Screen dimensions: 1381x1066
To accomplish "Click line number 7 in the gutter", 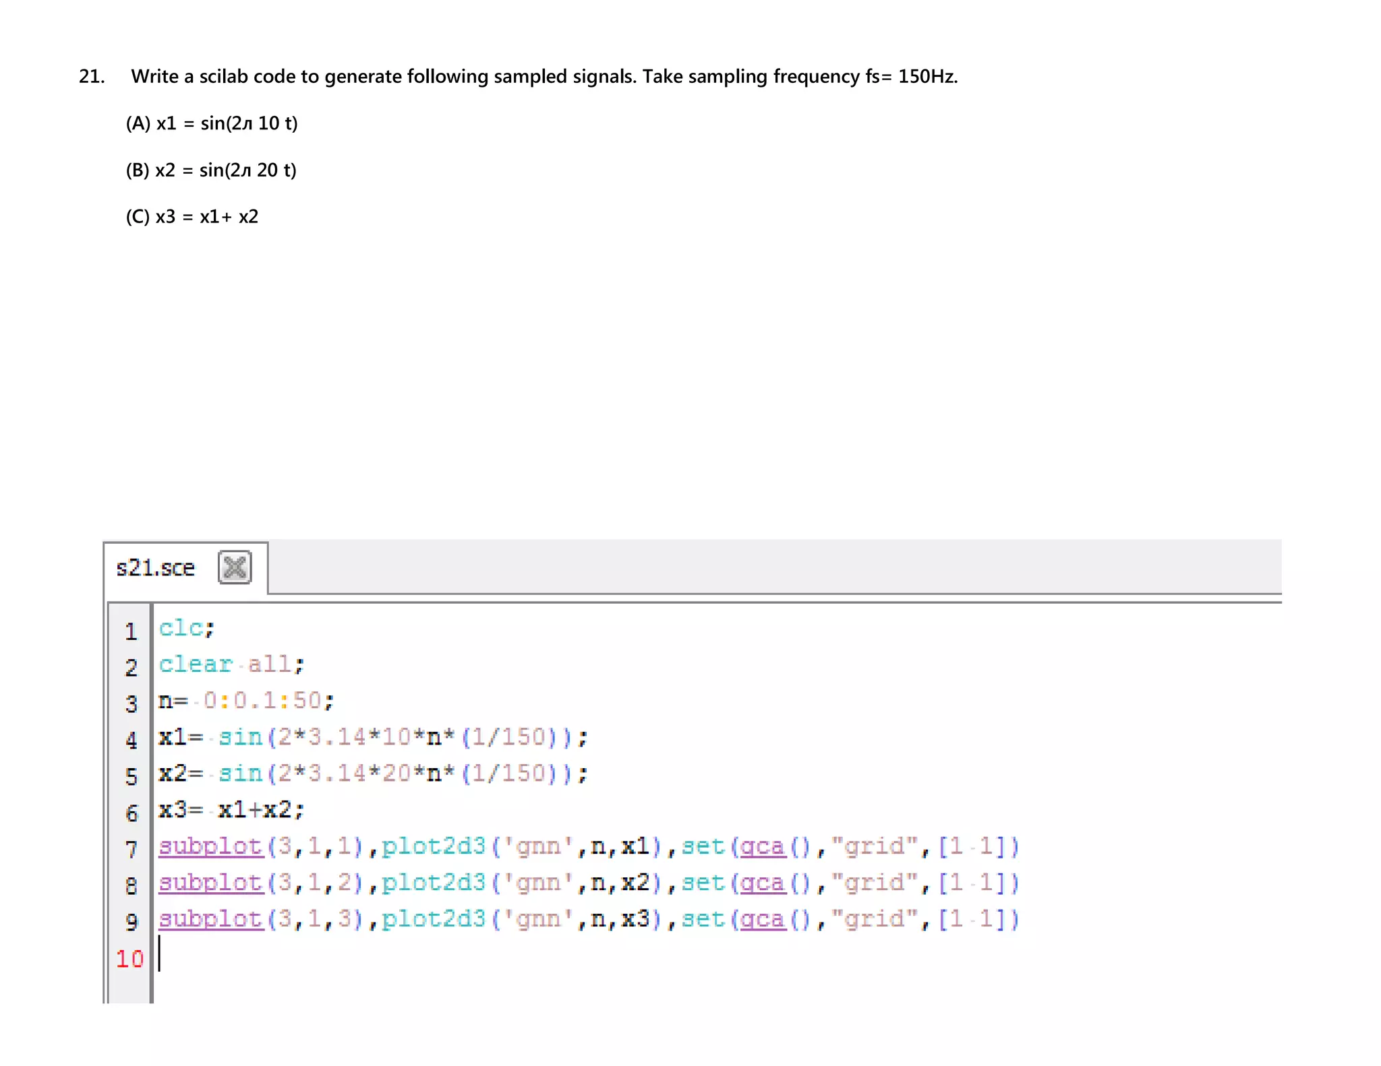I will point(131,850).
